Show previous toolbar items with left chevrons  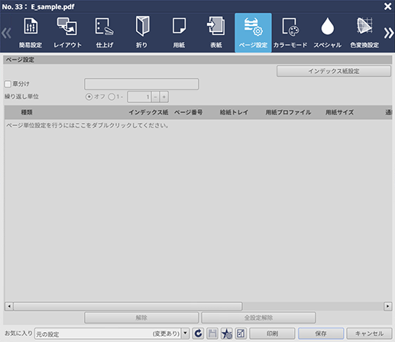(6, 33)
